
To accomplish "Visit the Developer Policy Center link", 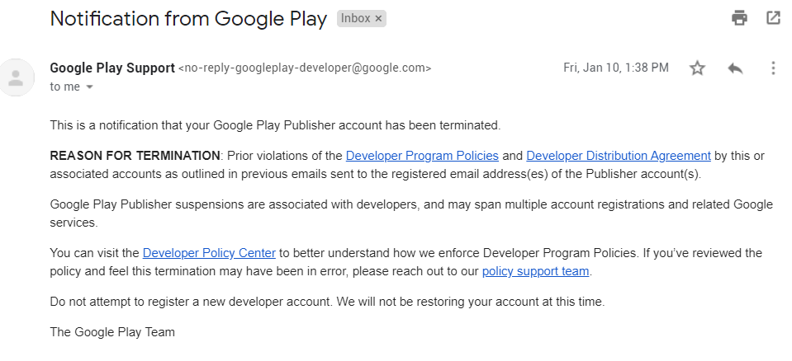I will (209, 252).
